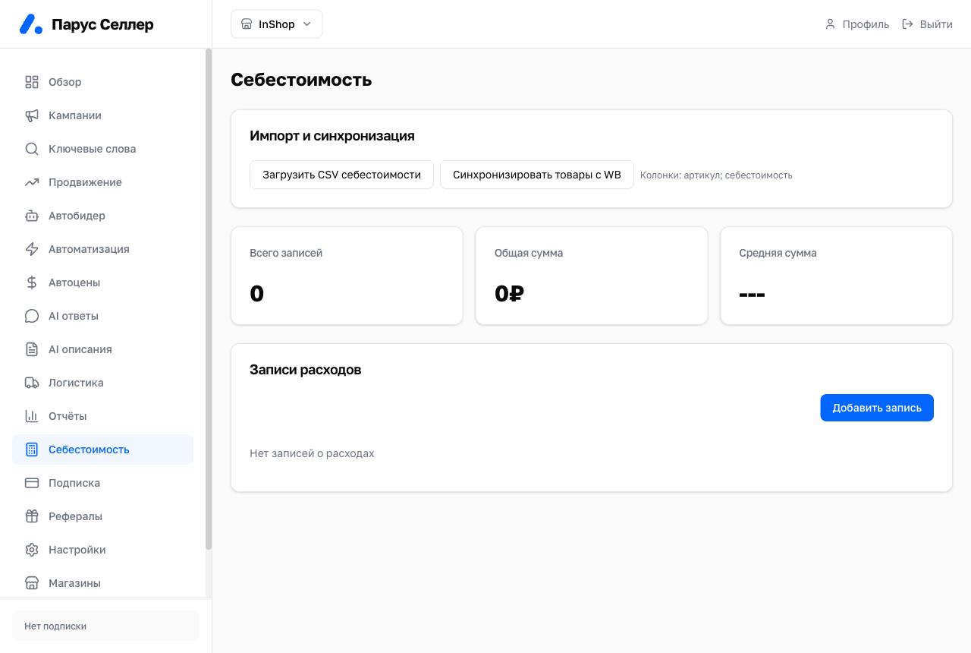Go to Магазины section
The width and height of the screenshot is (971, 653).
tap(103, 583)
